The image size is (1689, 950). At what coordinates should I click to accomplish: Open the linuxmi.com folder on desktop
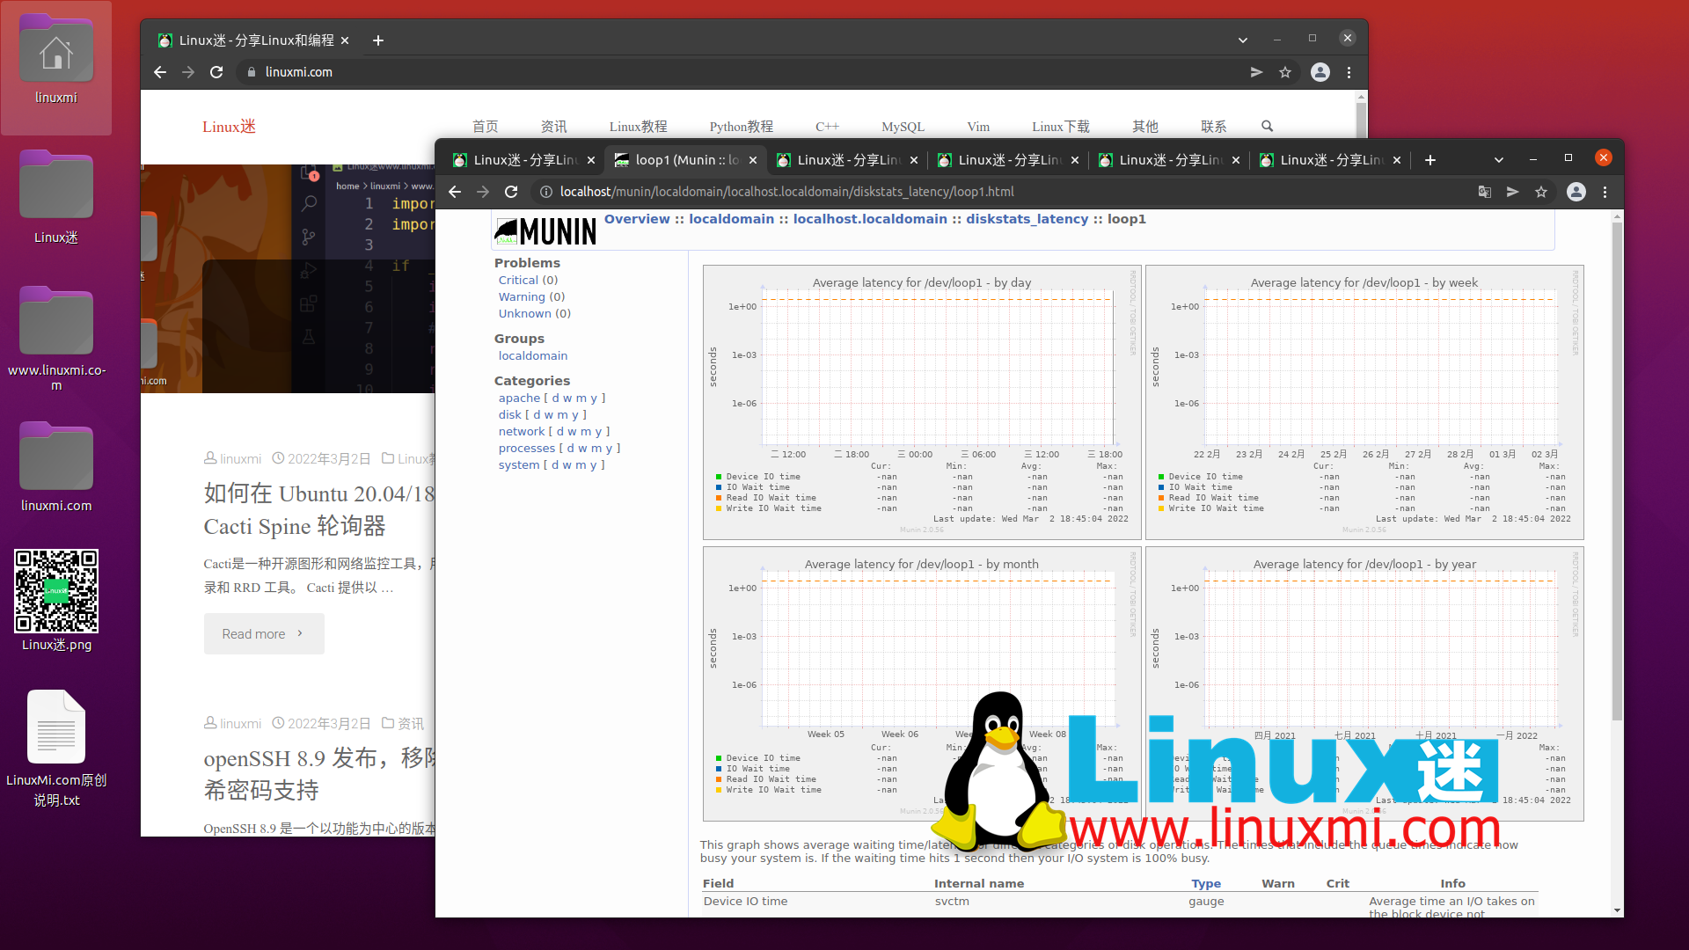(x=56, y=468)
